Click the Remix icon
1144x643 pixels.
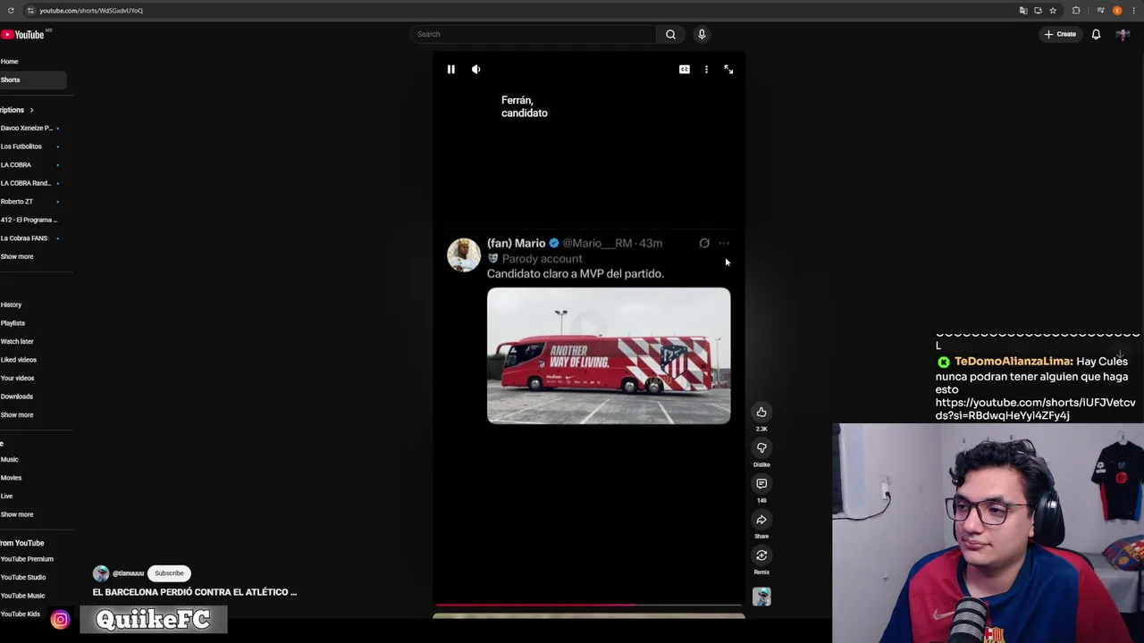(761, 555)
